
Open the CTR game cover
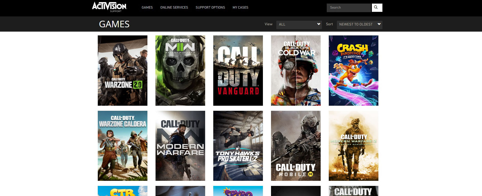[123, 191]
